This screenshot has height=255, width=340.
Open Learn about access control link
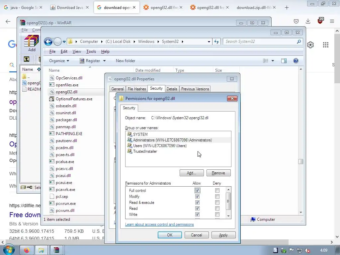coord(159,224)
